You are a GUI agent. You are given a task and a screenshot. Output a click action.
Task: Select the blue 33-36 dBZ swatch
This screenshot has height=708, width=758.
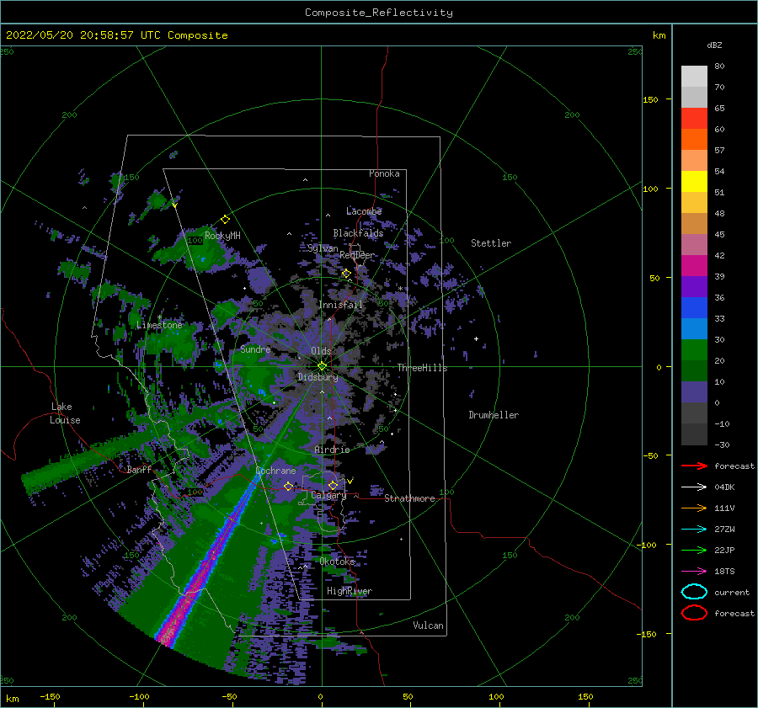pos(694,308)
